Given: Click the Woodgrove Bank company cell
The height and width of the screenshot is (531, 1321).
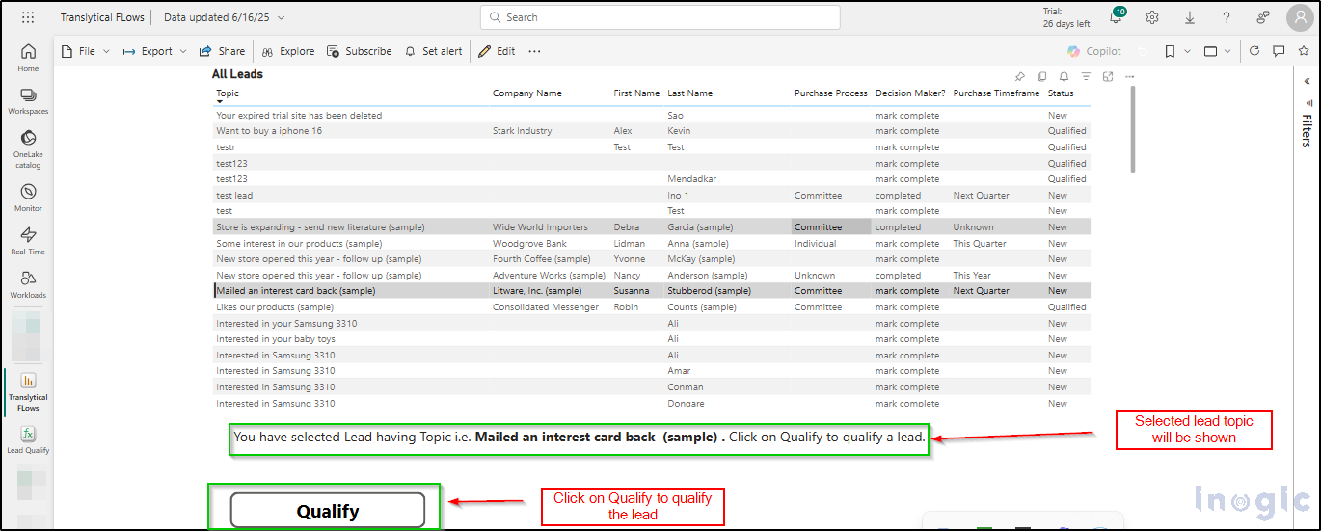Looking at the screenshot, I should [x=529, y=244].
